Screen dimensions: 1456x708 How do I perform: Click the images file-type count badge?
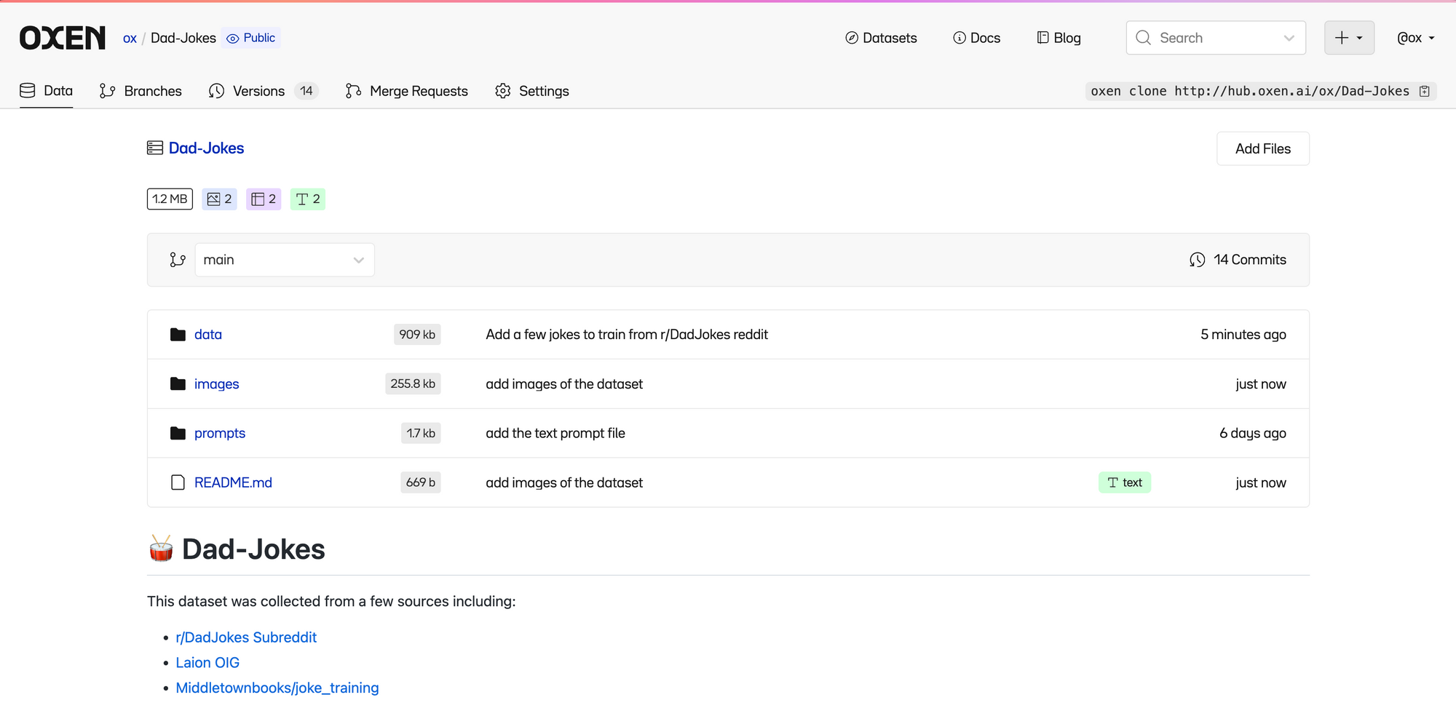point(219,199)
